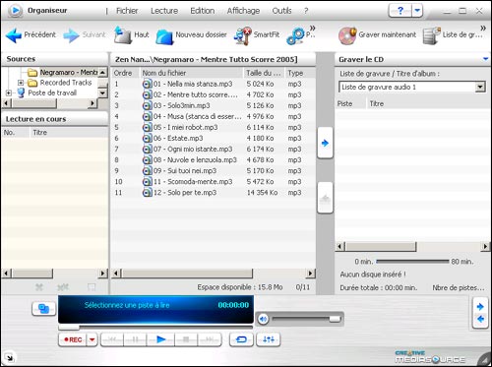The height and width of the screenshot is (367, 492).
Task: Open the help button dropdown arrow
Action: (x=417, y=11)
